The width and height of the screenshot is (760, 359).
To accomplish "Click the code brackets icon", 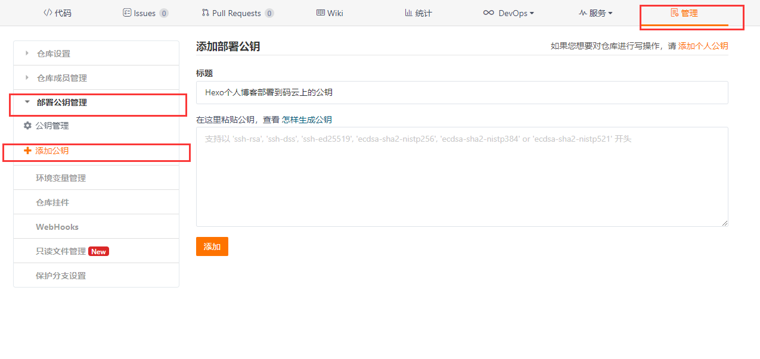I will click(48, 13).
